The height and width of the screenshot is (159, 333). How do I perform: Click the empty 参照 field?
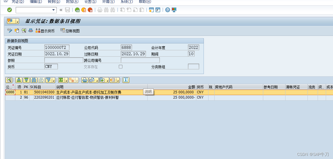[64, 60]
